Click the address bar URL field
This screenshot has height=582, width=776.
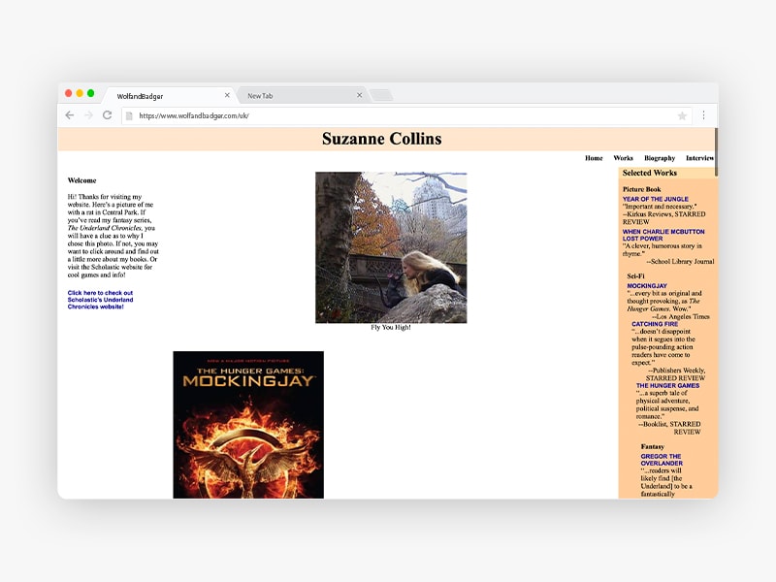[405, 115]
